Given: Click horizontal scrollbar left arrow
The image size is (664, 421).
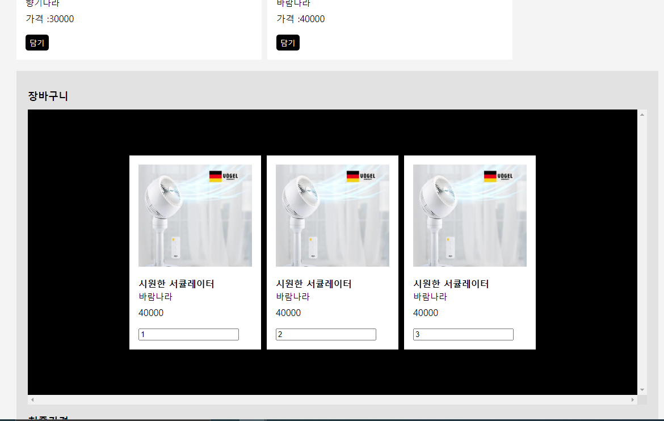Looking at the screenshot, I should click(x=32, y=399).
